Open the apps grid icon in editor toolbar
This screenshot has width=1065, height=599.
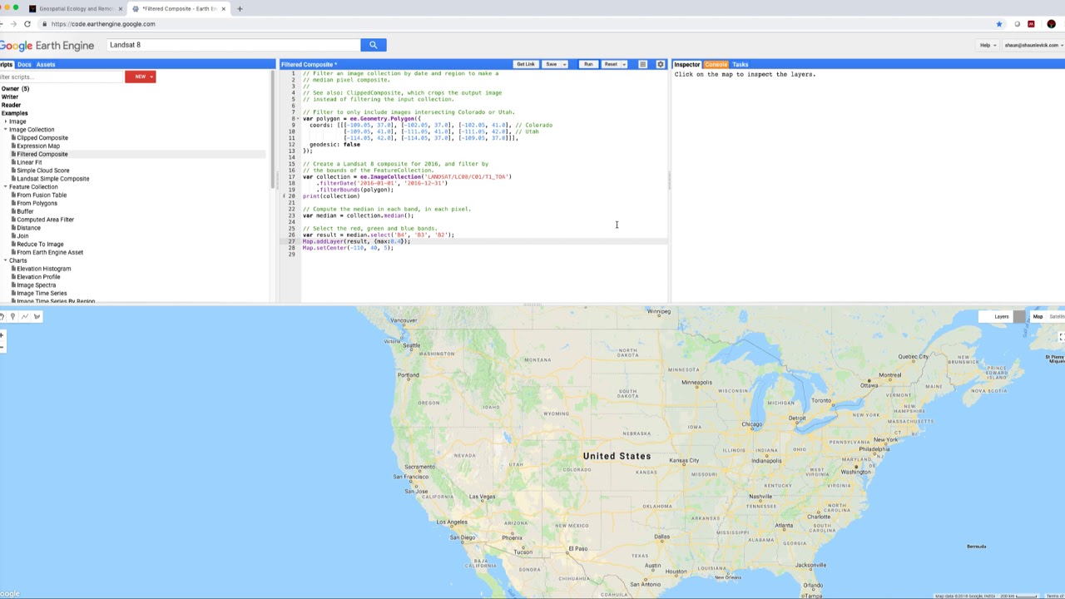642,64
